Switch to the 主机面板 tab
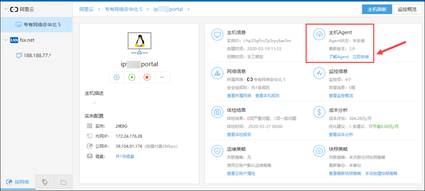This screenshot has width=425, height=191. click(377, 9)
